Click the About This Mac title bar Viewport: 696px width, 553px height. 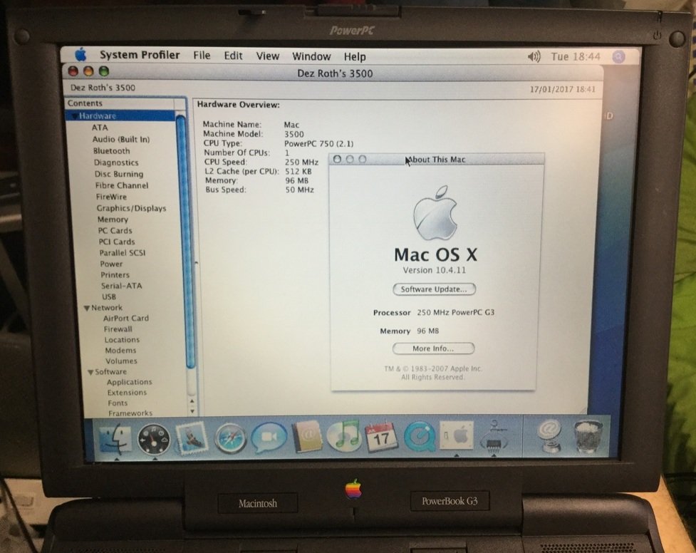(x=436, y=159)
